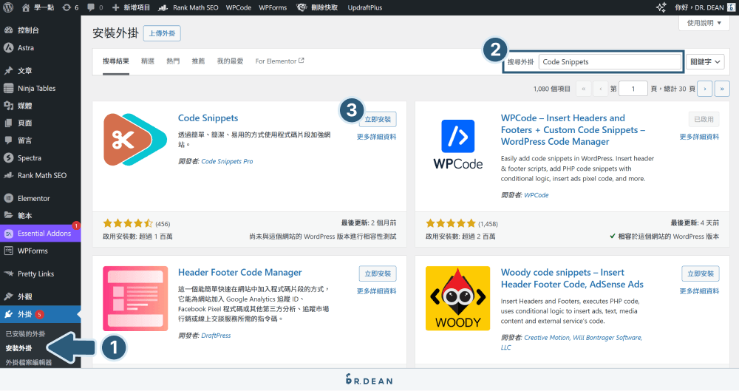Click UpdraftPlus in the admin bar

tap(365, 7)
